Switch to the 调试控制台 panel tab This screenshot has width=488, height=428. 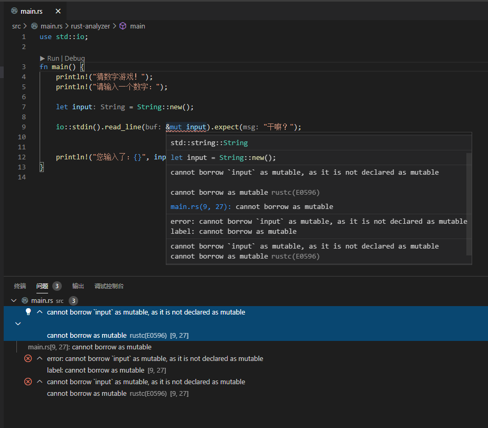pyautogui.click(x=109, y=286)
